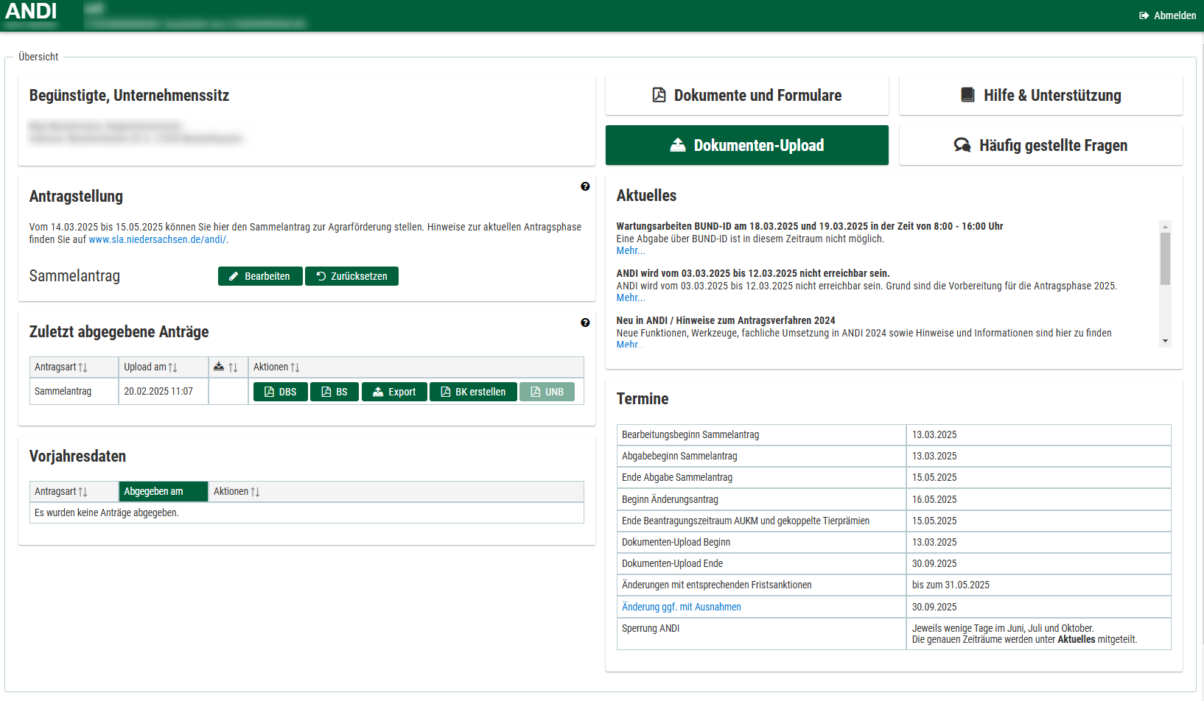The height and width of the screenshot is (701, 1204).
Task: Open the BS PDF document
Action: pyautogui.click(x=334, y=392)
